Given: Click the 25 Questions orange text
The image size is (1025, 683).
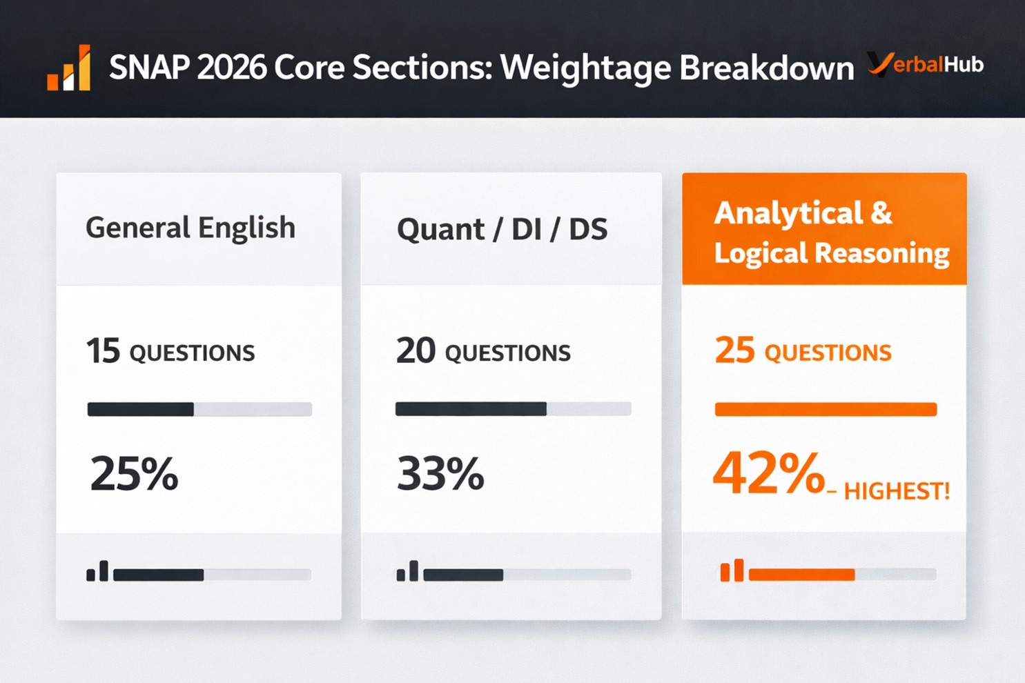Looking at the screenshot, I should point(803,351).
